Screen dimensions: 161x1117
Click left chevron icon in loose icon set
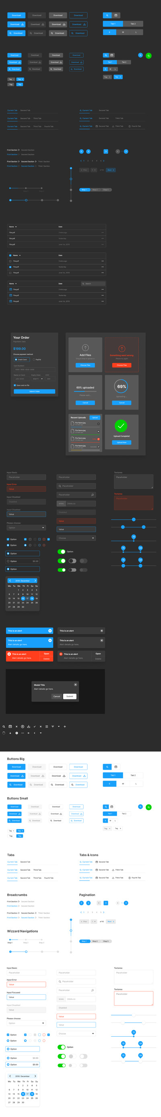click(x=35, y=733)
